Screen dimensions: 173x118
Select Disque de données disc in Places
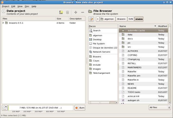point(103,48)
